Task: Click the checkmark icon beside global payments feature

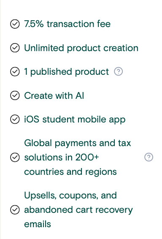Action: [x=15, y=158]
